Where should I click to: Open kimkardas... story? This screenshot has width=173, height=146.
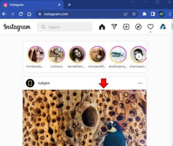coord(36,55)
